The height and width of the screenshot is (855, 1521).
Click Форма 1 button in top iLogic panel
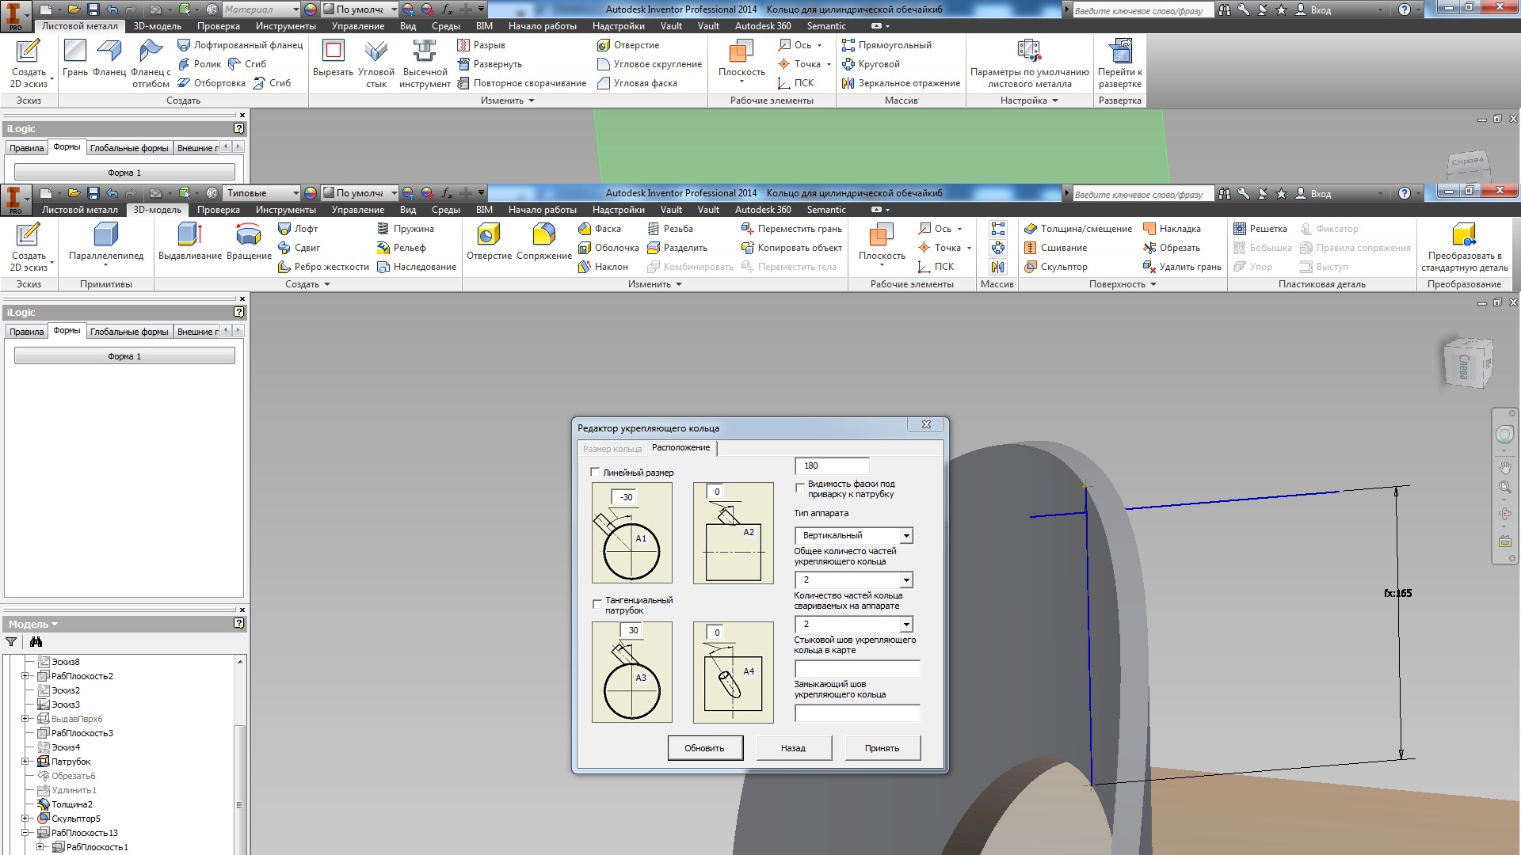[x=124, y=173]
